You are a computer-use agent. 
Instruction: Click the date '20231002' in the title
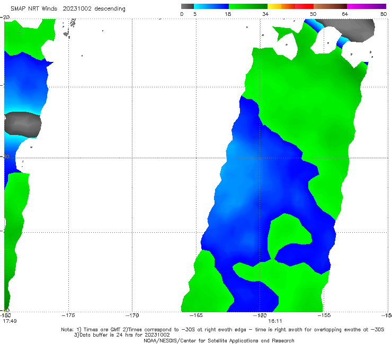[x=77, y=8]
